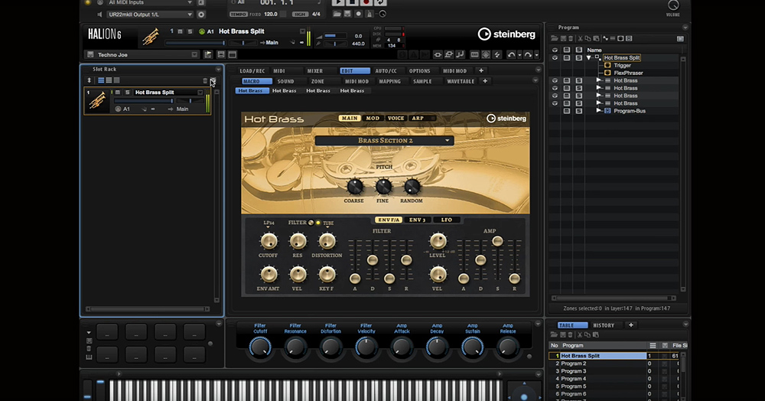Image resolution: width=765 pixels, height=401 pixels.
Task: Click the ARP page button in Hot Brass
Action: click(x=418, y=119)
